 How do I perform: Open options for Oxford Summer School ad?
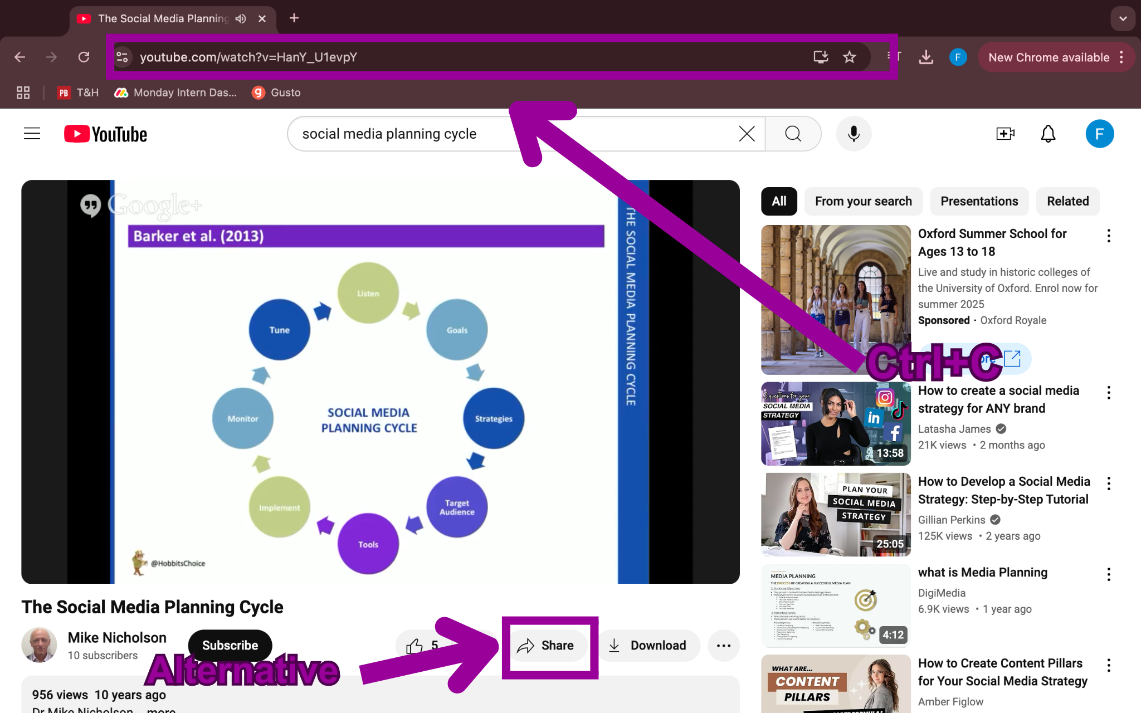click(1109, 236)
